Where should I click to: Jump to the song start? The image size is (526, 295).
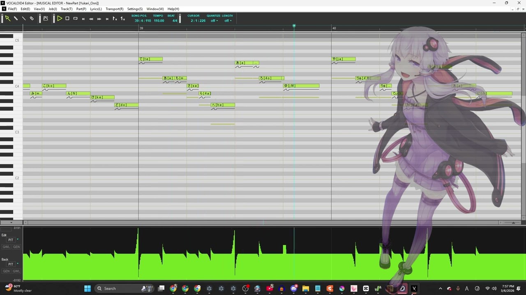pyautogui.click(x=83, y=19)
